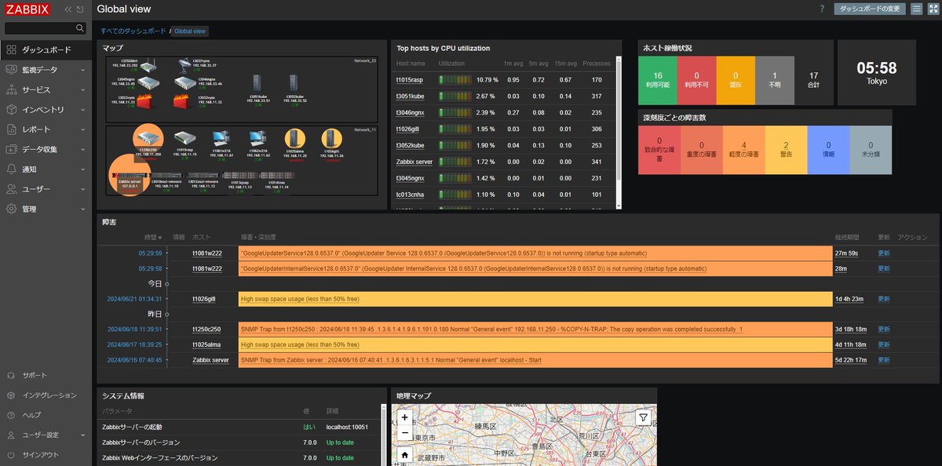Image resolution: width=942 pixels, height=466 pixels.
Task: Click the ユーザー people icon
Action: tap(12, 189)
